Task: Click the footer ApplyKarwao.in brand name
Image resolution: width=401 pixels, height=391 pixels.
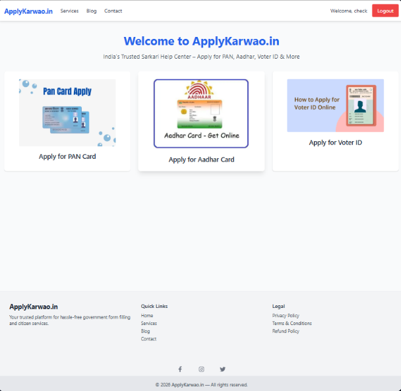Action: coord(34,307)
